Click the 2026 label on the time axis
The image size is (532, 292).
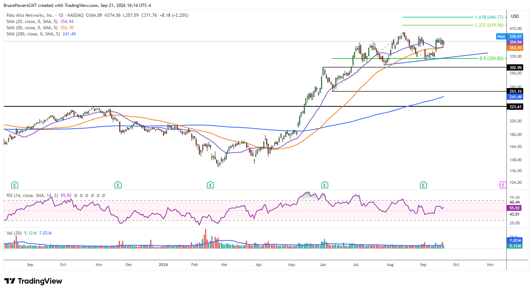coord(163,264)
